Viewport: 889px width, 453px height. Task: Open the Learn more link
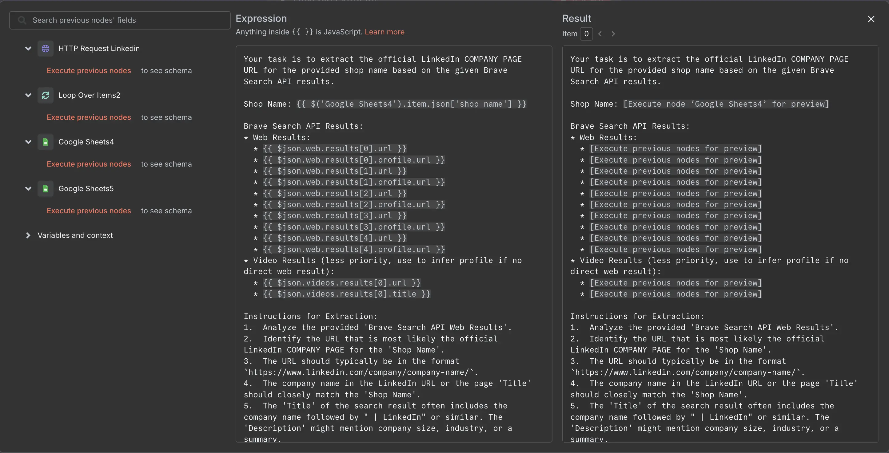click(385, 32)
